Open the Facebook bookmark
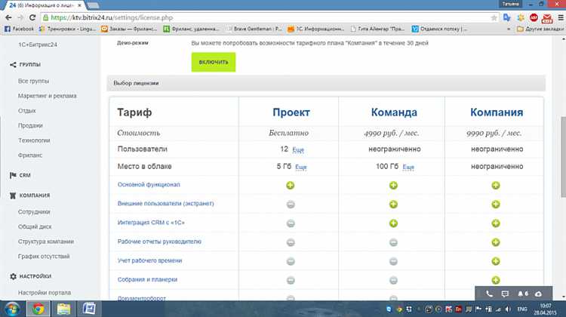 [x=19, y=29]
